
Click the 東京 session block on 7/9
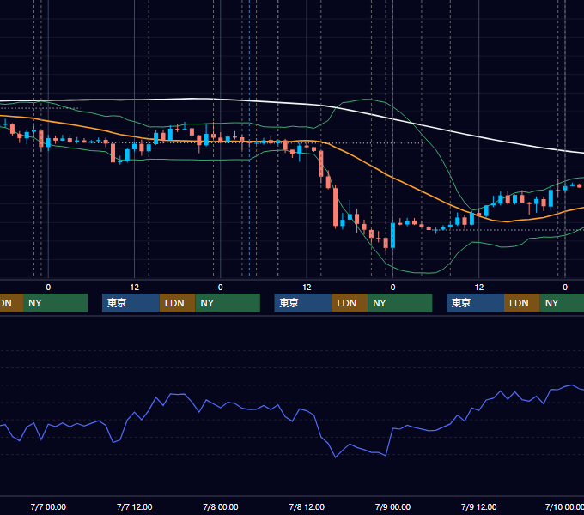[475, 303]
